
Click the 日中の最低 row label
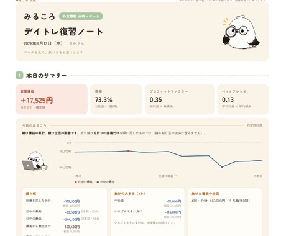tap(34, 219)
